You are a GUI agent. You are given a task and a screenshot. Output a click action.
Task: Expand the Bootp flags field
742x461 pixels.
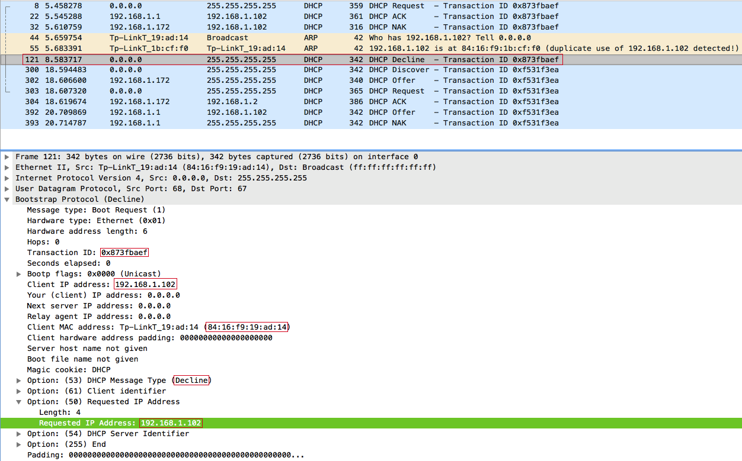tap(19, 274)
